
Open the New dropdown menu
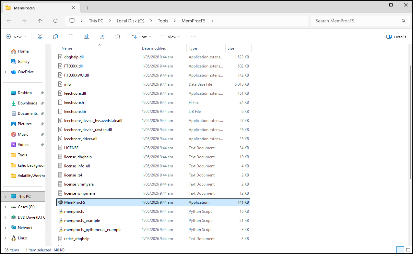[x=16, y=37]
